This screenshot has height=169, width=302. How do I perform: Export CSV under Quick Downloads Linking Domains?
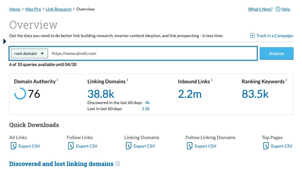144,146
